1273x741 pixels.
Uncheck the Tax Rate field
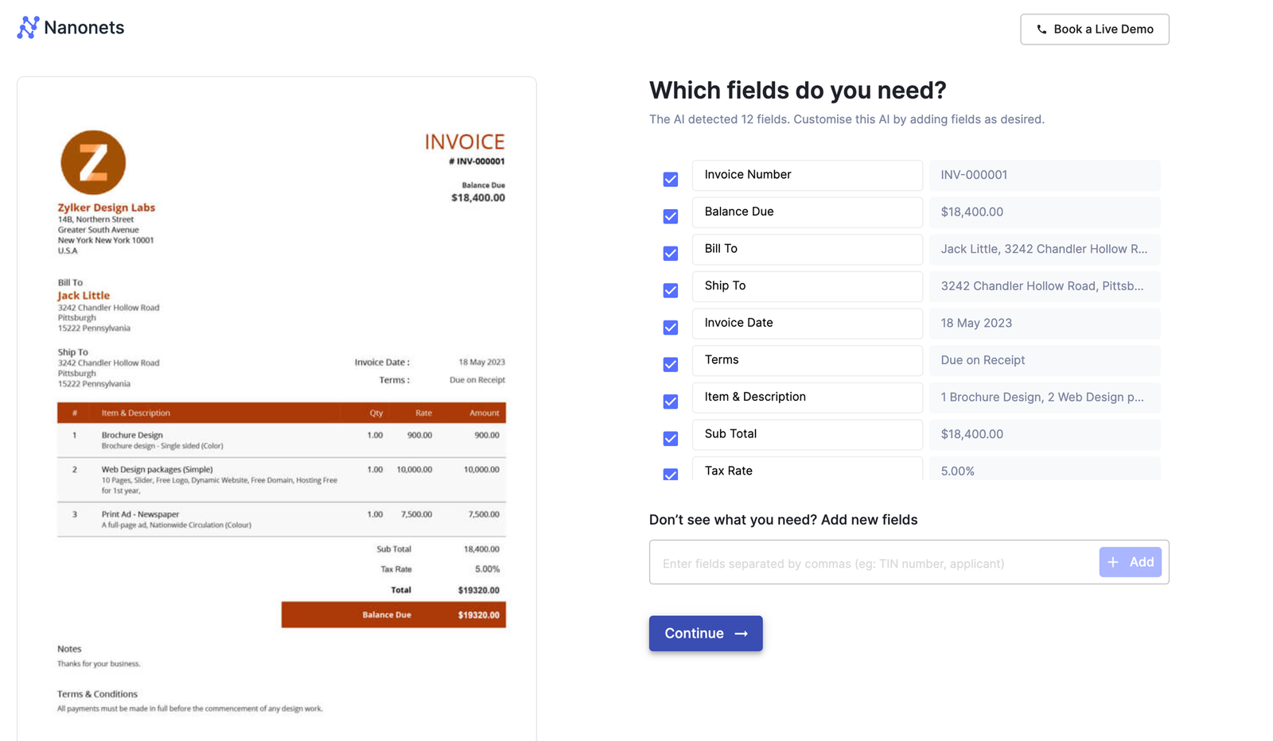pyautogui.click(x=670, y=475)
